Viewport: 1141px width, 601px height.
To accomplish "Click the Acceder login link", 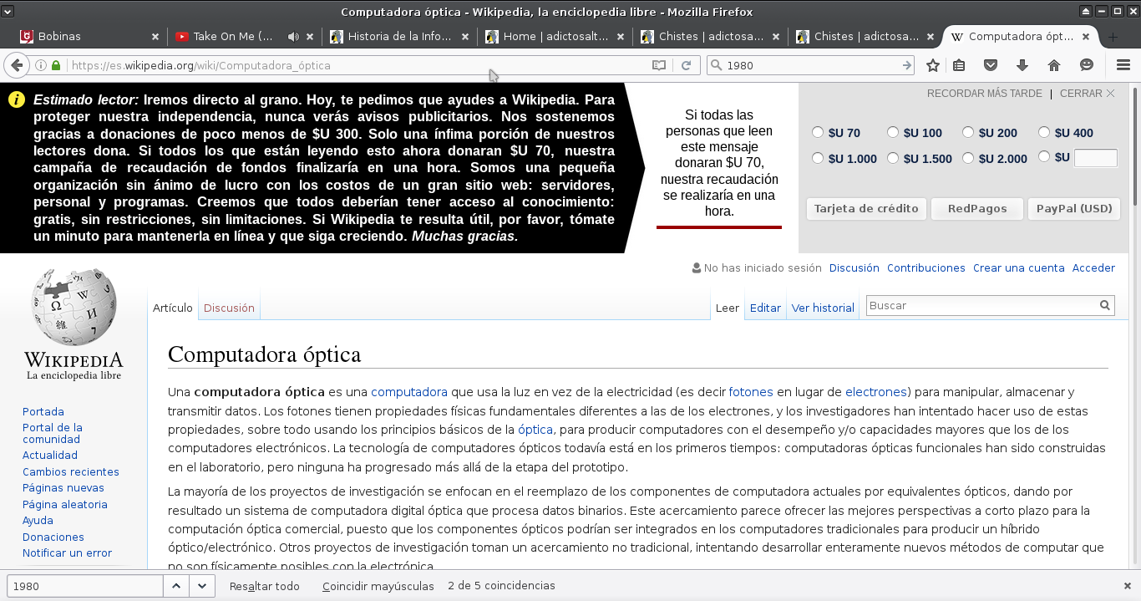I will tap(1093, 268).
